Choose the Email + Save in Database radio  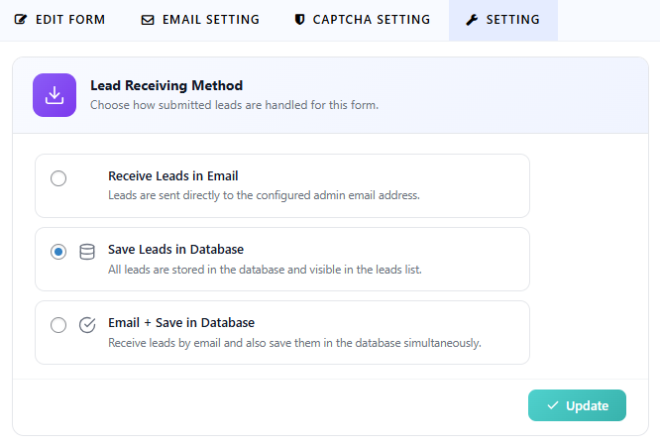[x=58, y=325]
